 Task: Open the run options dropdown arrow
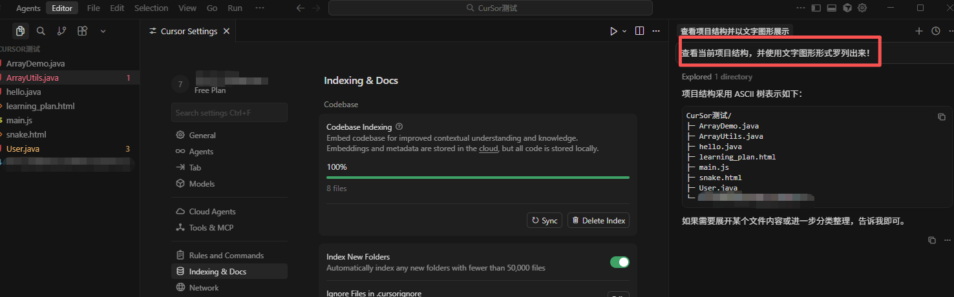(x=624, y=31)
